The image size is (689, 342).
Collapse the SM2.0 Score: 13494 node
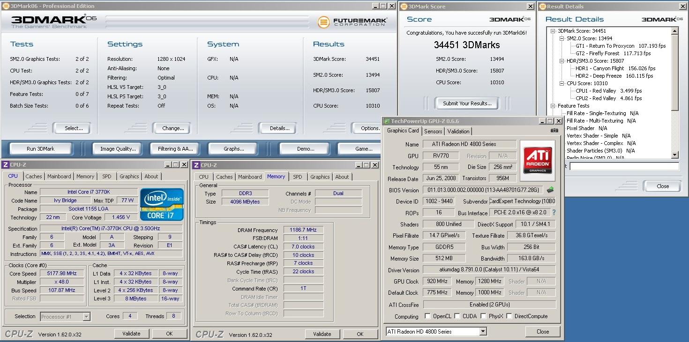tap(562, 38)
